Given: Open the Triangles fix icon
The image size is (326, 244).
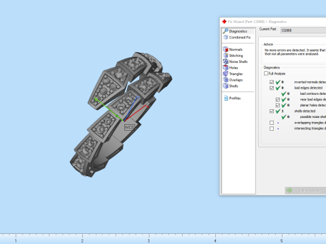Looking at the screenshot, I should click(x=225, y=74).
